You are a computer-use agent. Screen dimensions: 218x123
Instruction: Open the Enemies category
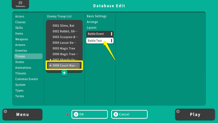(21, 51)
